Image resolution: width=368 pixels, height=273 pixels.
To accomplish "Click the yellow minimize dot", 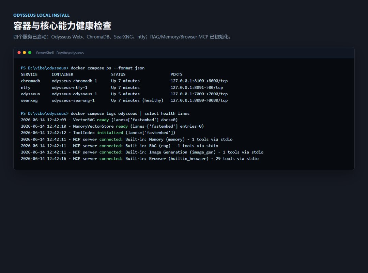I will click(x=25, y=52).
